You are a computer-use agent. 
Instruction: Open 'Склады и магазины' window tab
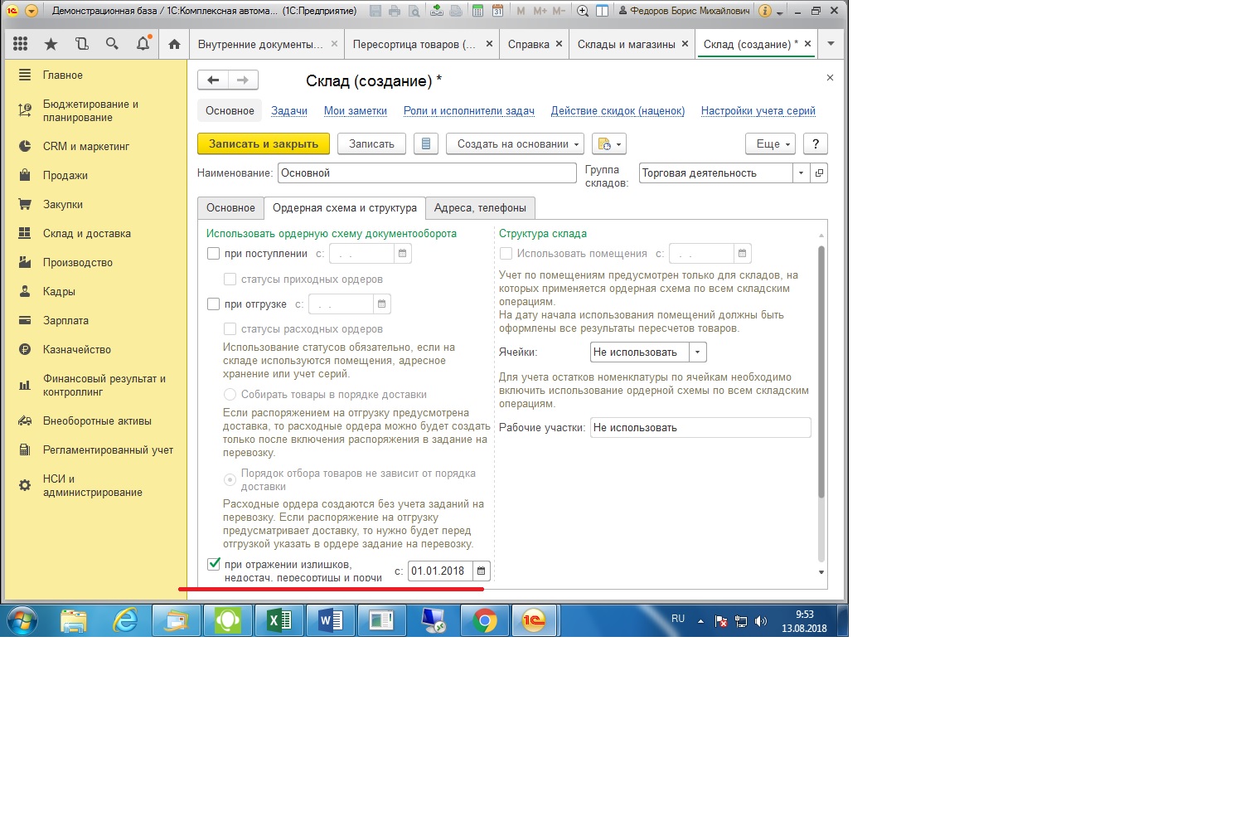point(626,44)
